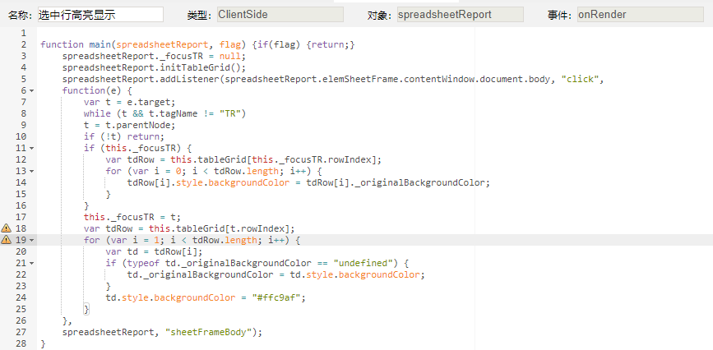Click line number 5 in the gutter
The height and width of the screenshot is (350, 713).
[x=24, y=79]
